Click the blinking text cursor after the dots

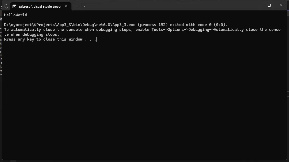97,39
